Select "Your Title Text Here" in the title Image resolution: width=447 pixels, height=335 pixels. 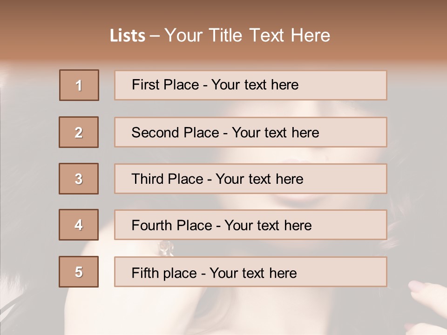[247, 35]
